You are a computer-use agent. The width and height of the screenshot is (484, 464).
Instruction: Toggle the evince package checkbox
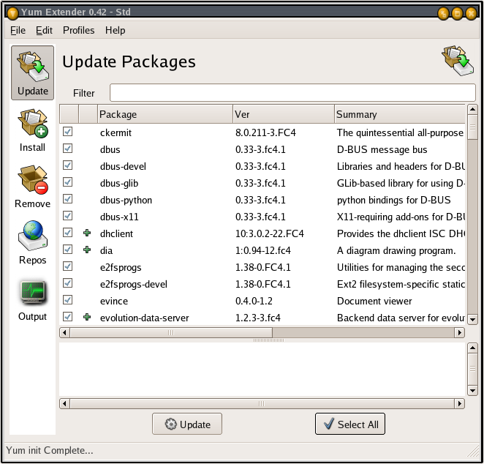[67, 300]
